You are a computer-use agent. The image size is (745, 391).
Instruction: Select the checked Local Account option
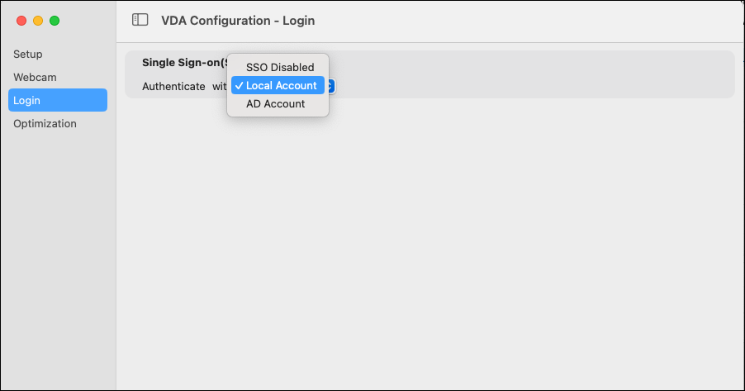[280, 85]
